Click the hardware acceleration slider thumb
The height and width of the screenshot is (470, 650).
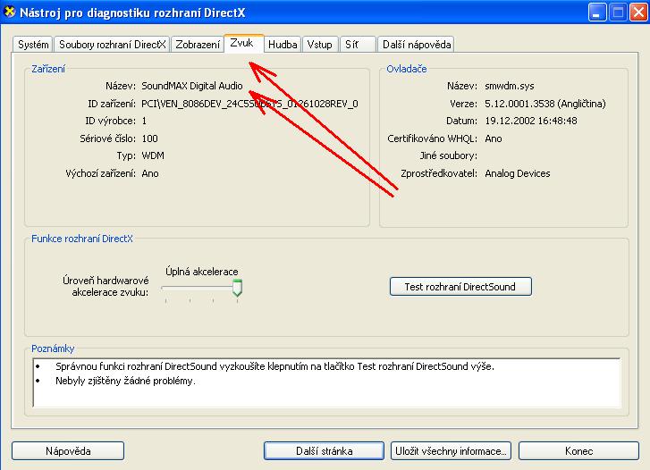237,288
